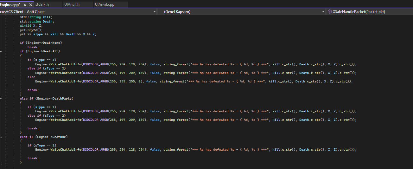Toggle the pin icon on Engine.cpp tab
The width and height of the screenshot is (413, 169).
[x=25, y=5]
